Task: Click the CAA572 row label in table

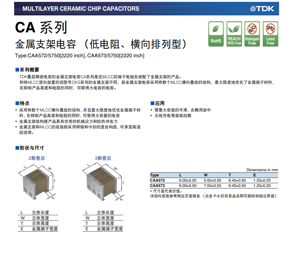Action: 158,180
